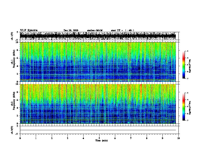Viewport: 201px width, 155px height.
Task: Click the ch.2 PSD color scale bar
Action: click(184, 107)
